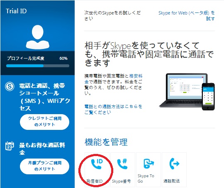Click 電話と通話、携帯ショートメール heading
Viewport: 224px width, 188px height.
[45, 97]
